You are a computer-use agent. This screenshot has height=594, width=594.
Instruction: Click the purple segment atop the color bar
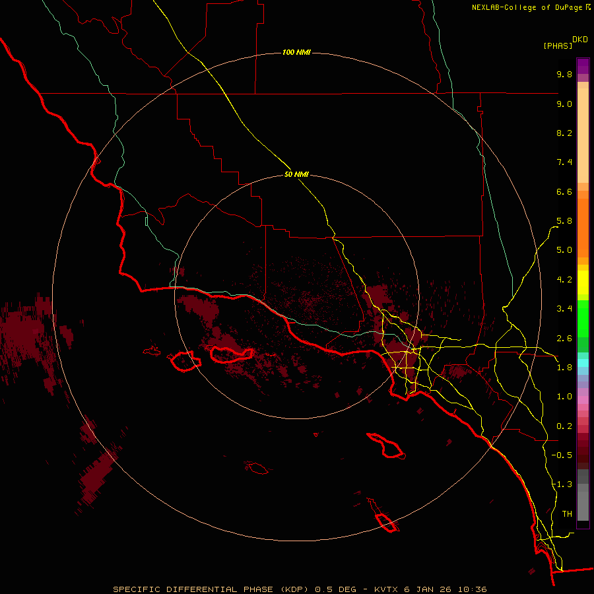583,66
